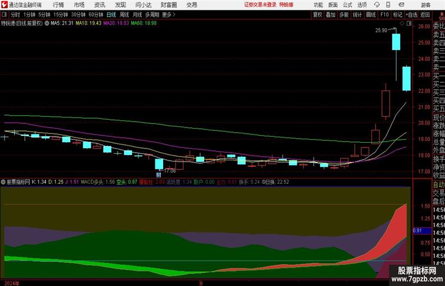Open the 版面 layout menu
Screen dimensions: 445x286
[333, 5]
